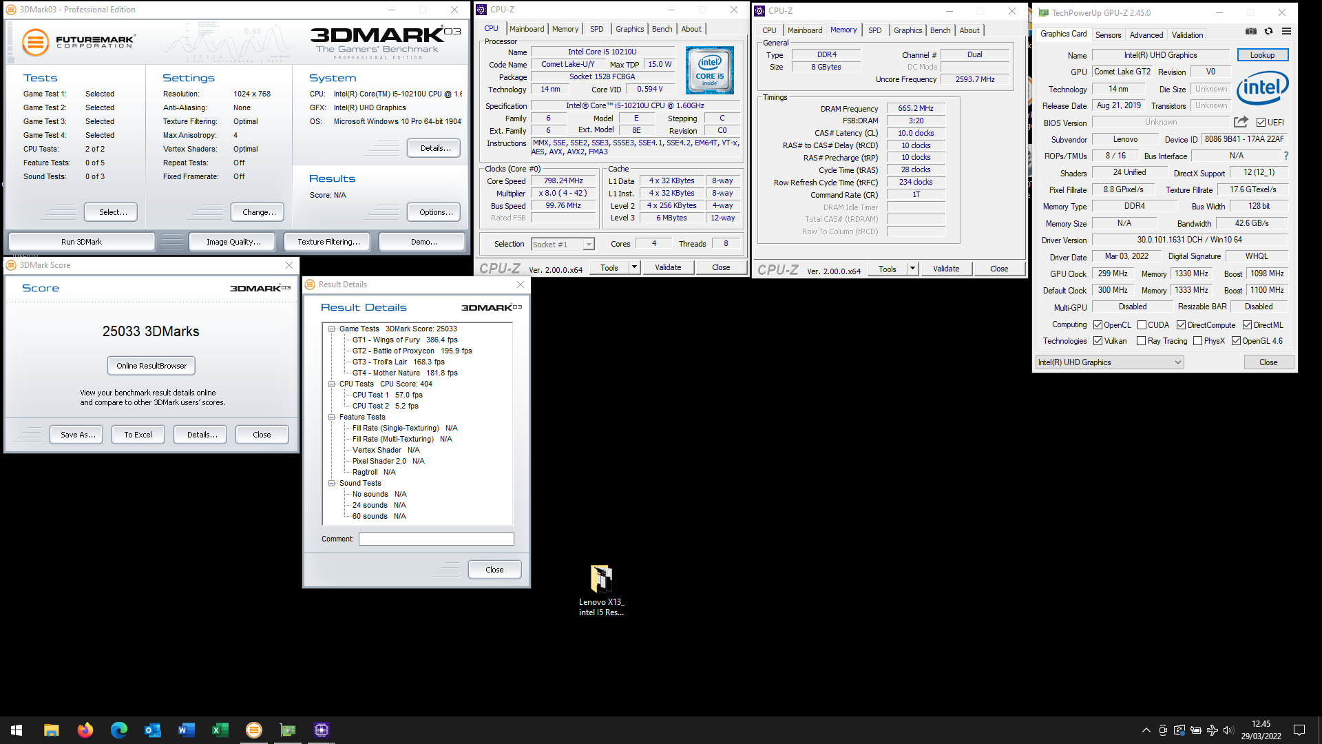Image resolution: width=1322 pixels, height=744 pixels.
Task: Click the taskbar clock showing 12.45
Action: [x=1261, y=730]
